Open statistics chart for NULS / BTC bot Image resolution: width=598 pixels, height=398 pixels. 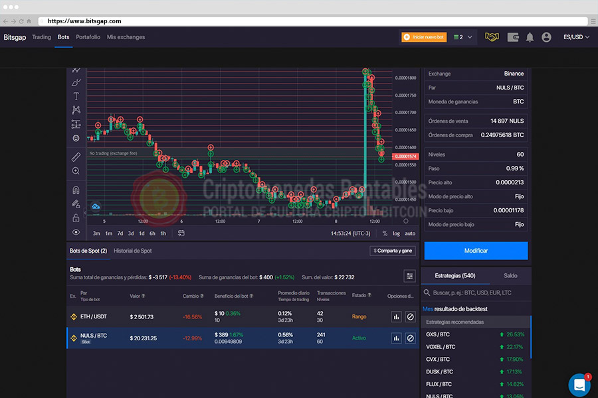tap(396, 338)
